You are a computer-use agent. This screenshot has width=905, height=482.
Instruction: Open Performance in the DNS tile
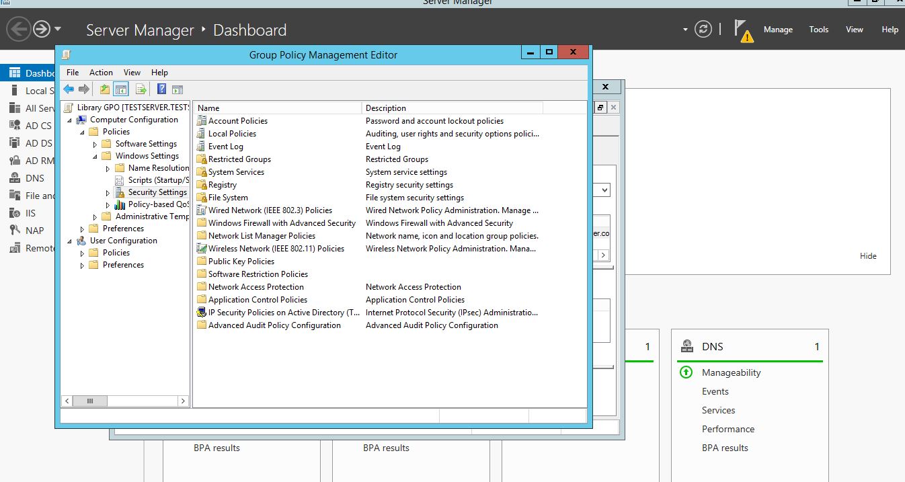[728, 429]
